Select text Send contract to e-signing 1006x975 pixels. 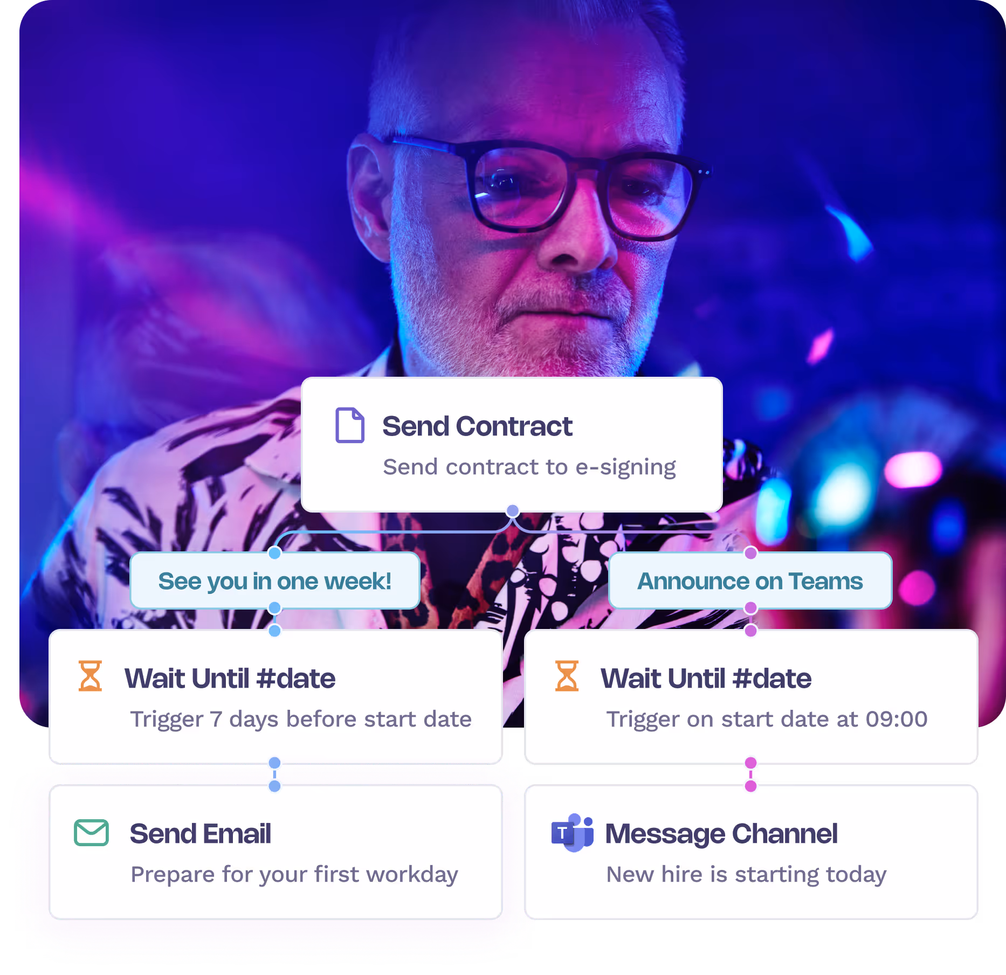[x=529, y=467]
